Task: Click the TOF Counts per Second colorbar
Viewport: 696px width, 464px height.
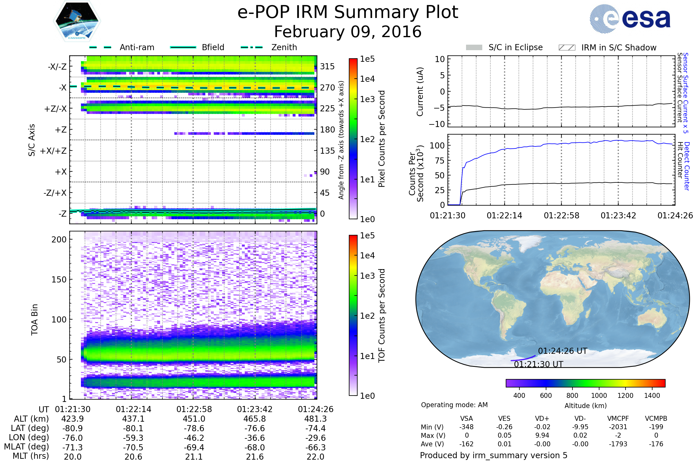Action: coord(353,315)
